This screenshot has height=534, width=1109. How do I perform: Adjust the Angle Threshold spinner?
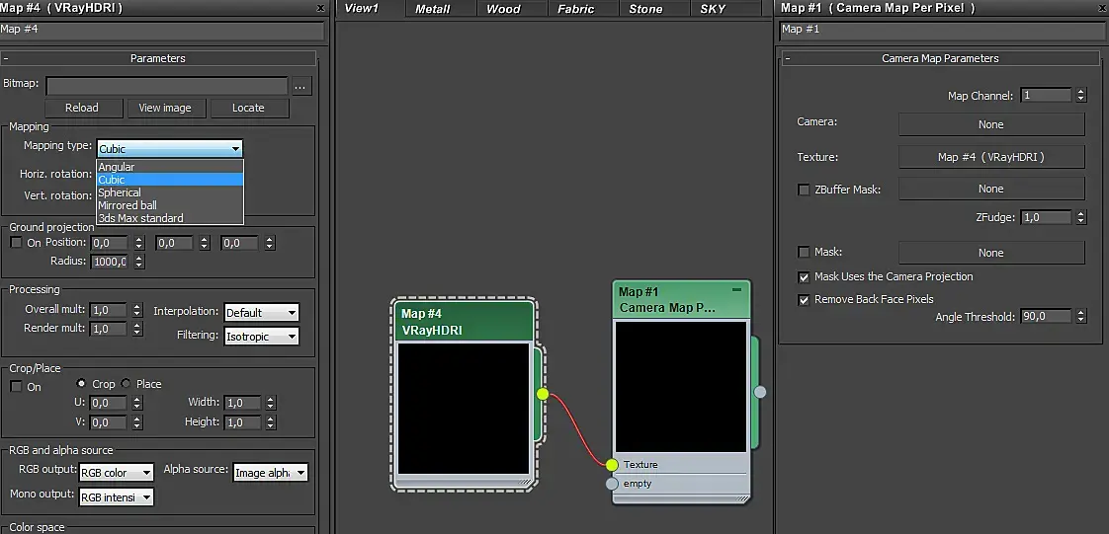[x=1080, y=317]
